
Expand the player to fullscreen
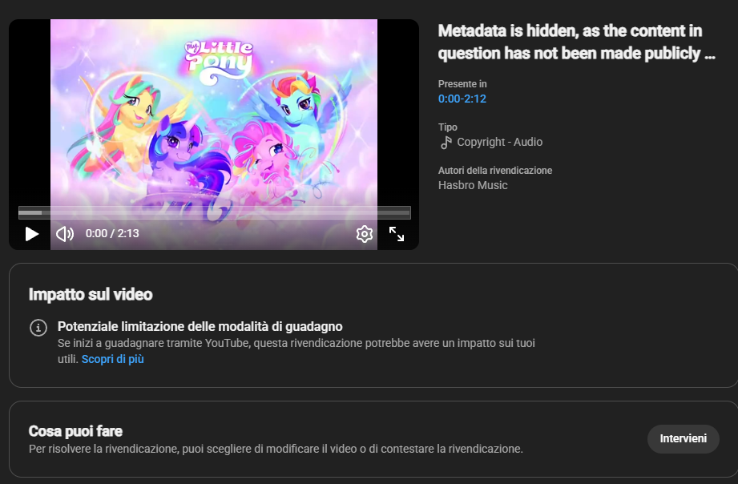point(397,233)
